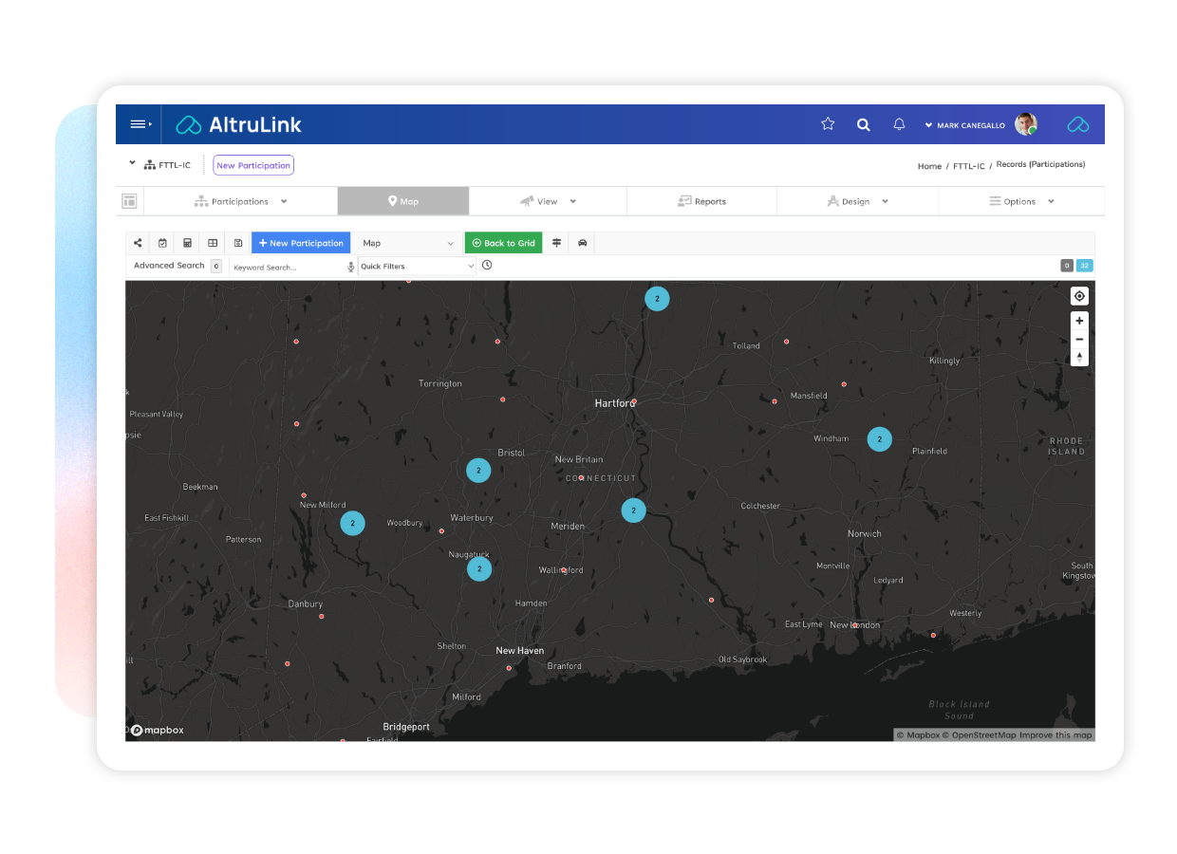The height and width of the screenshot is (854, 1177).
Task: Expand the Participations tab dropdown arrow
Action: tap(284, 201)
